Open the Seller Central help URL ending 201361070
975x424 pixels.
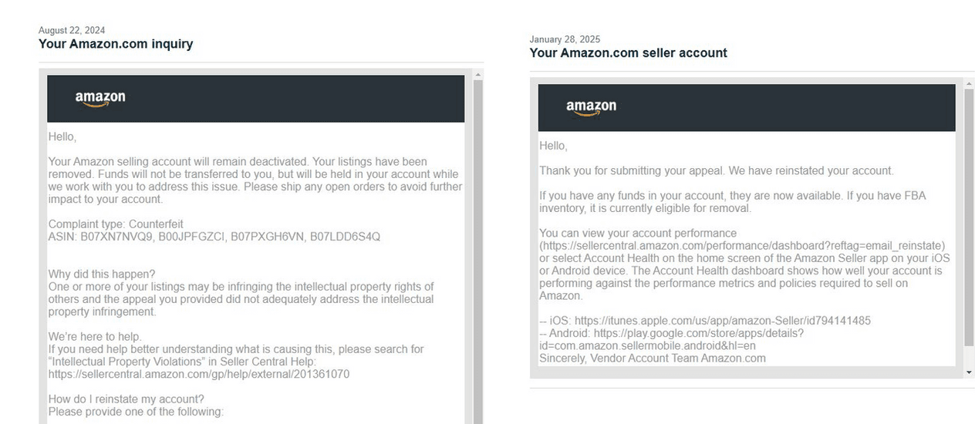[x=199, y=374]
